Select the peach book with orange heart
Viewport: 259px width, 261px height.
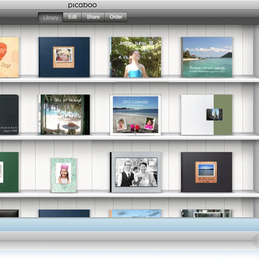click(9, 57)
